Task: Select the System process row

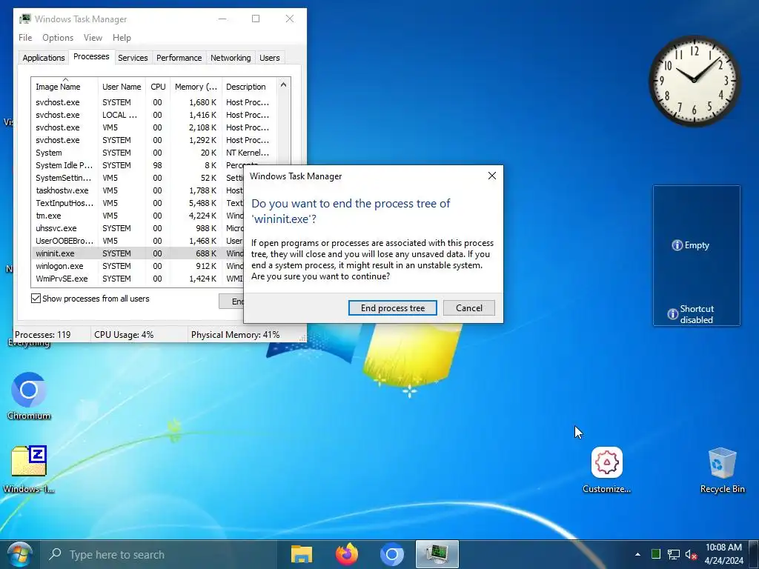Action: coord(154,153)
